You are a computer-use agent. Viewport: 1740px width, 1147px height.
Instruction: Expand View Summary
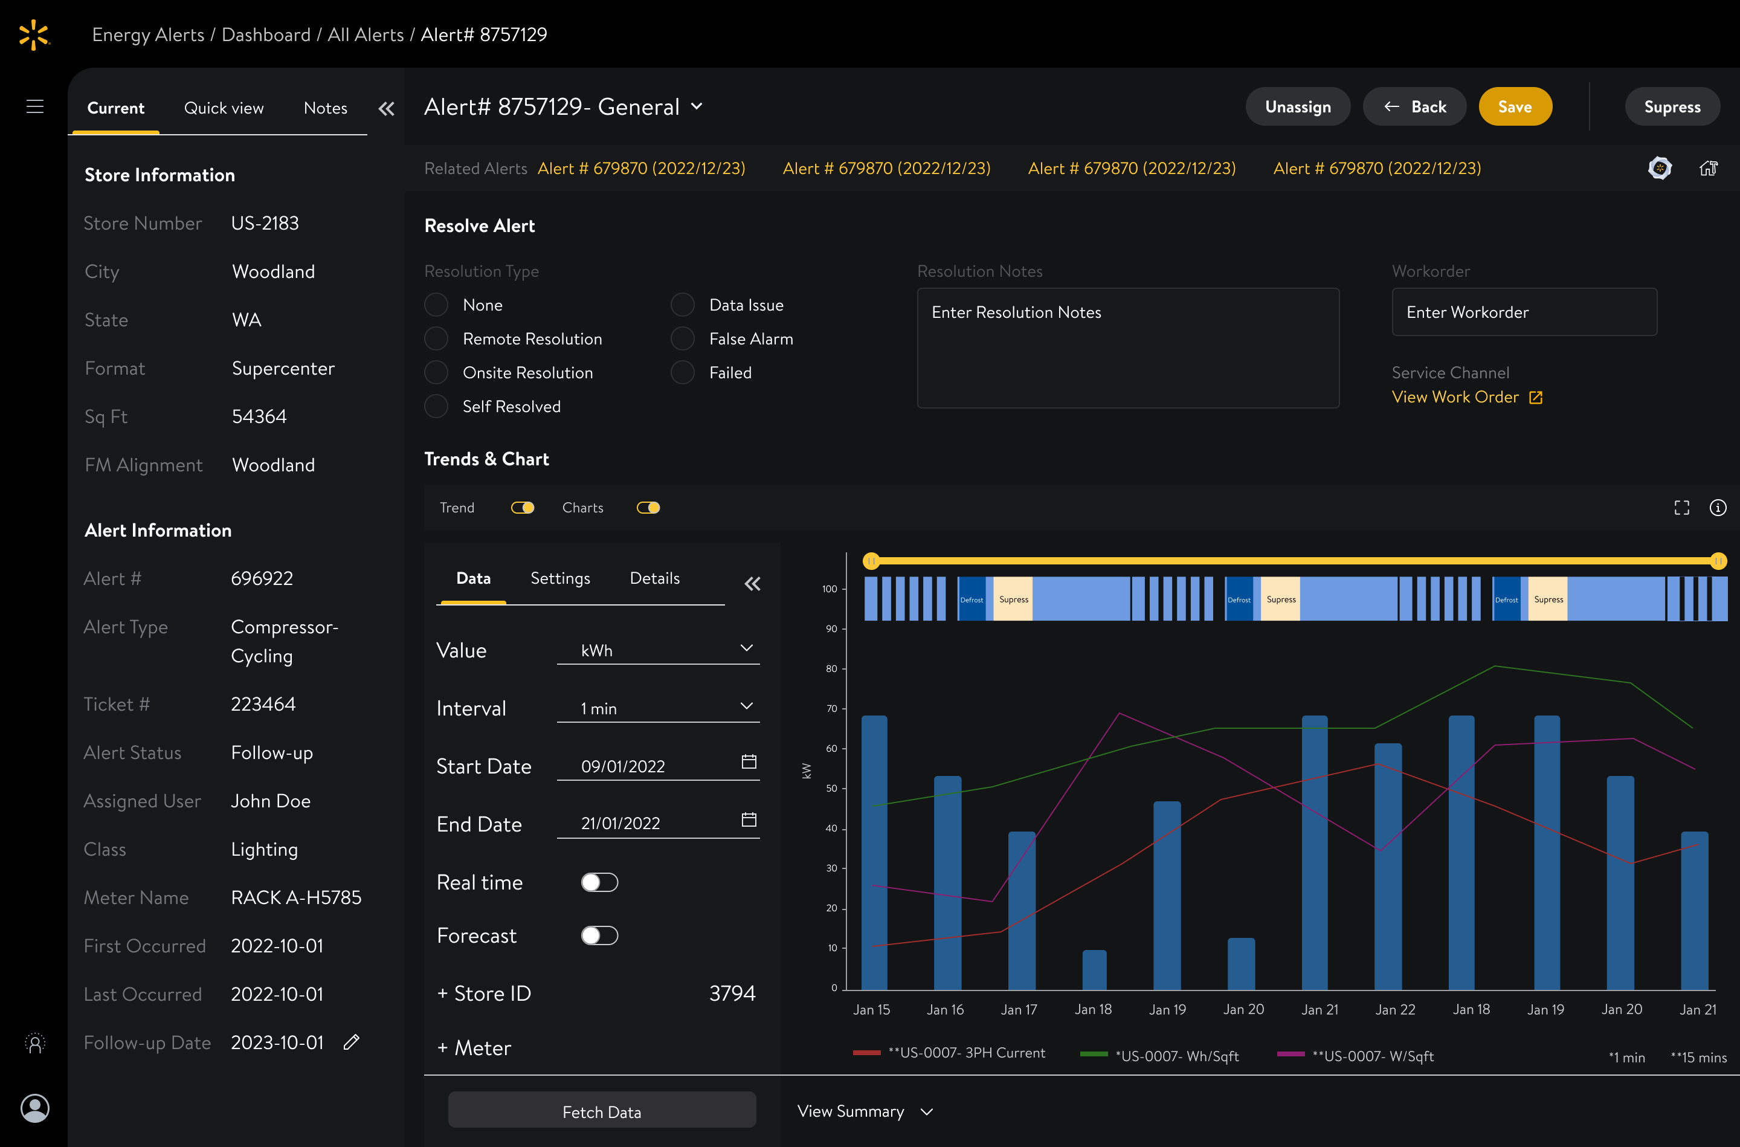(x=865, y=1111)
